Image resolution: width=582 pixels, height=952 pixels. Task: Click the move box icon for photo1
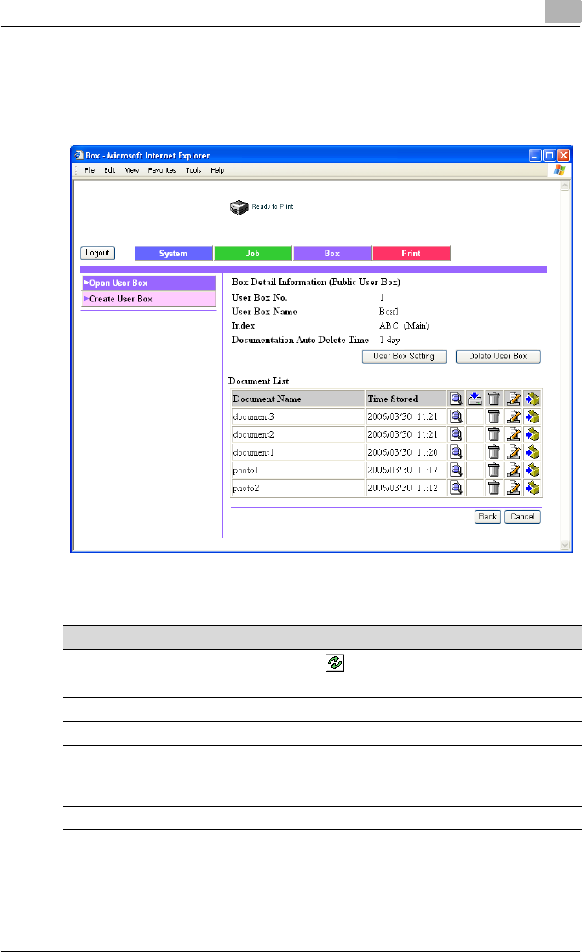click(x=533, y=470)
